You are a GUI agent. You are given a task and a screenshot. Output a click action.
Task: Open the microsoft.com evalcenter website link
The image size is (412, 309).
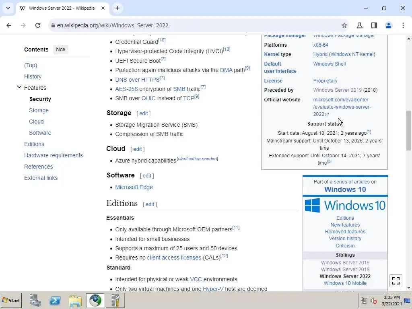(342, 107)
